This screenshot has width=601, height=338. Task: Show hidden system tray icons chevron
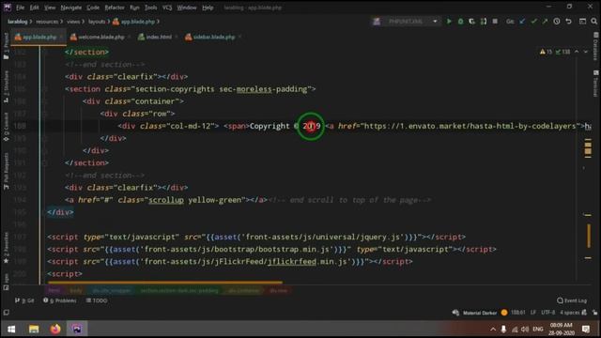coord(493,330)
